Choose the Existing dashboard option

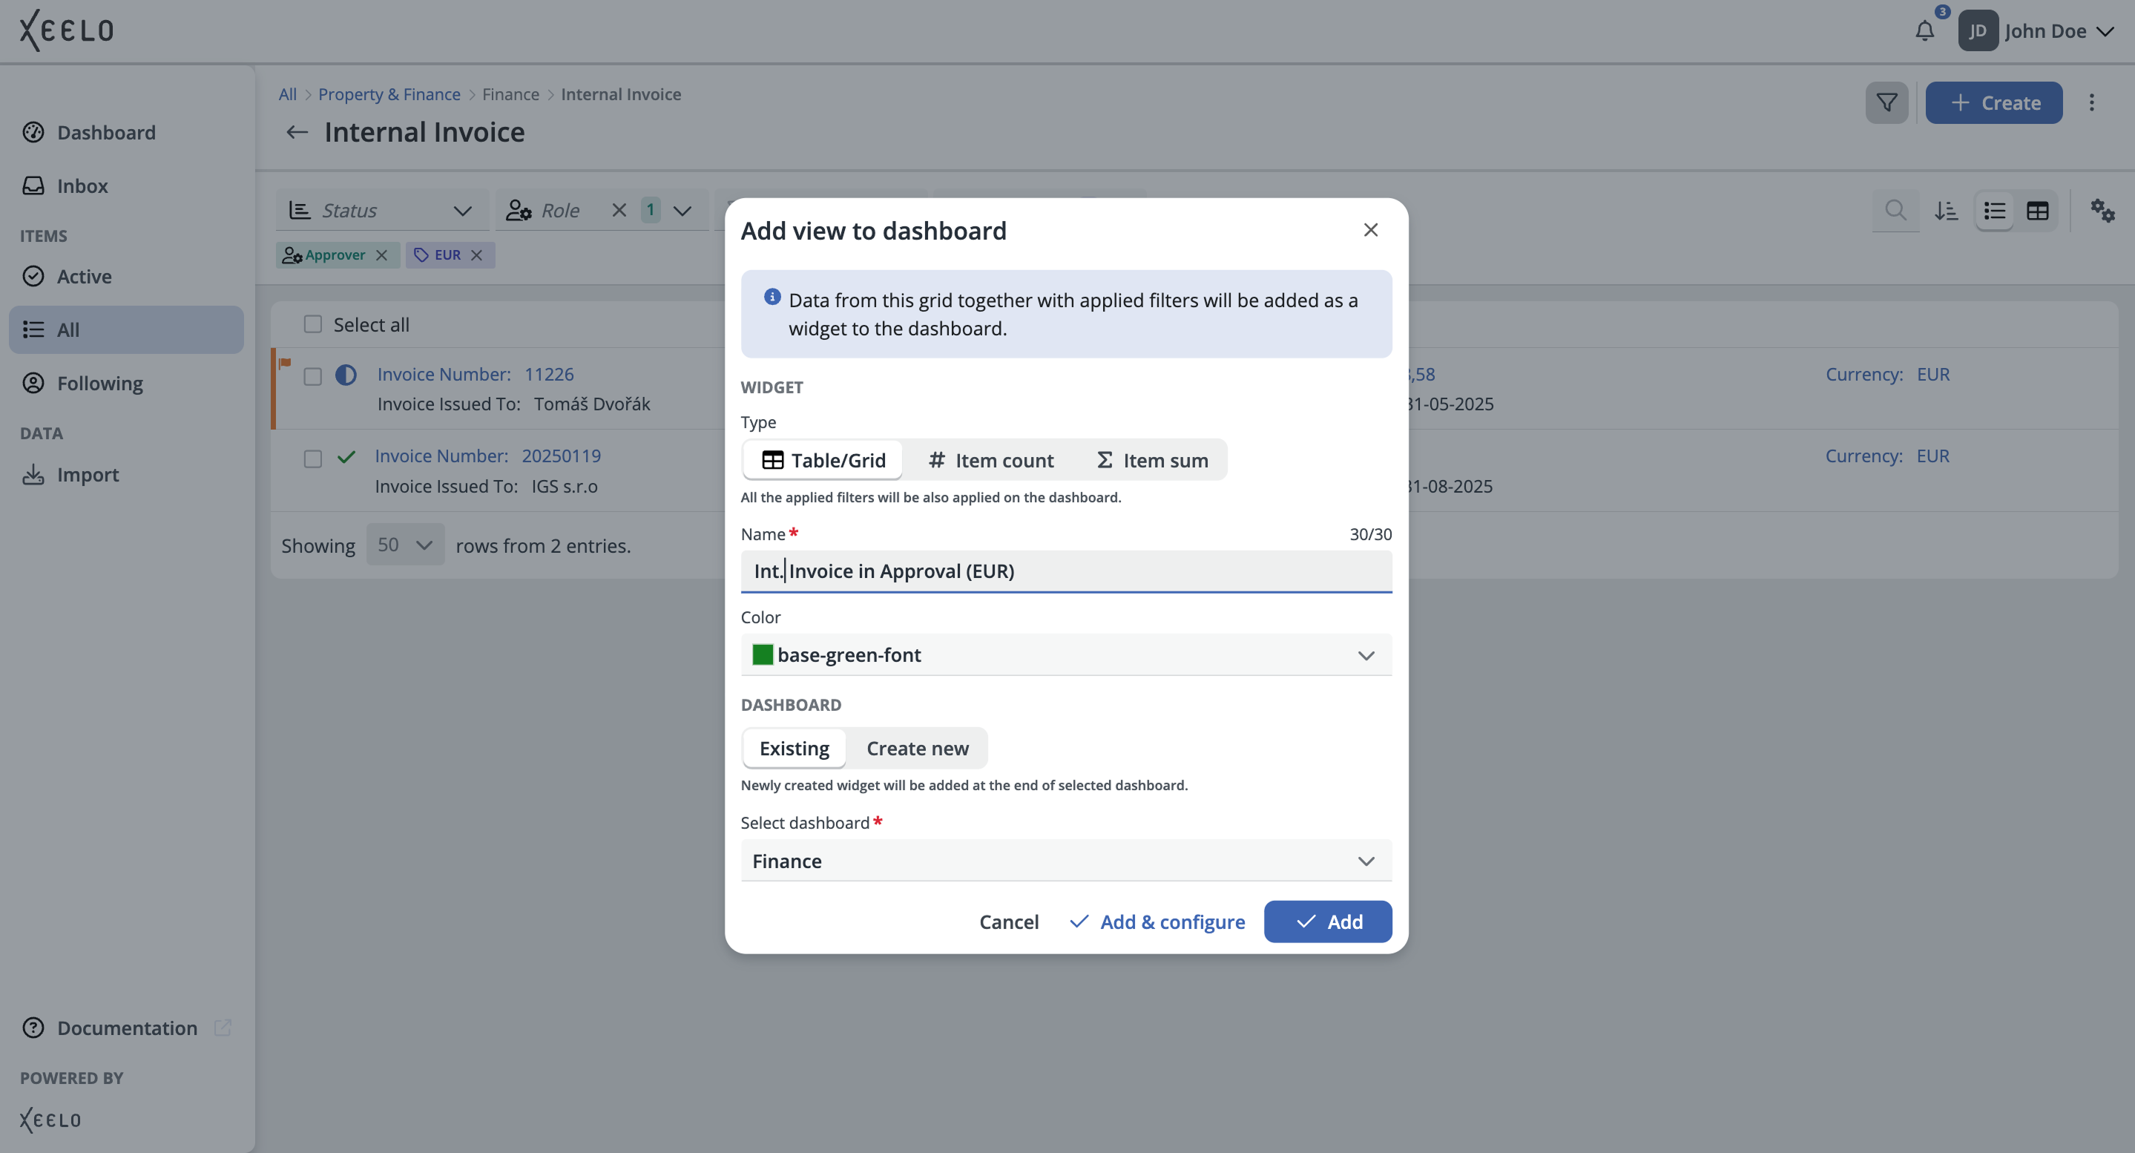[794, 749]
